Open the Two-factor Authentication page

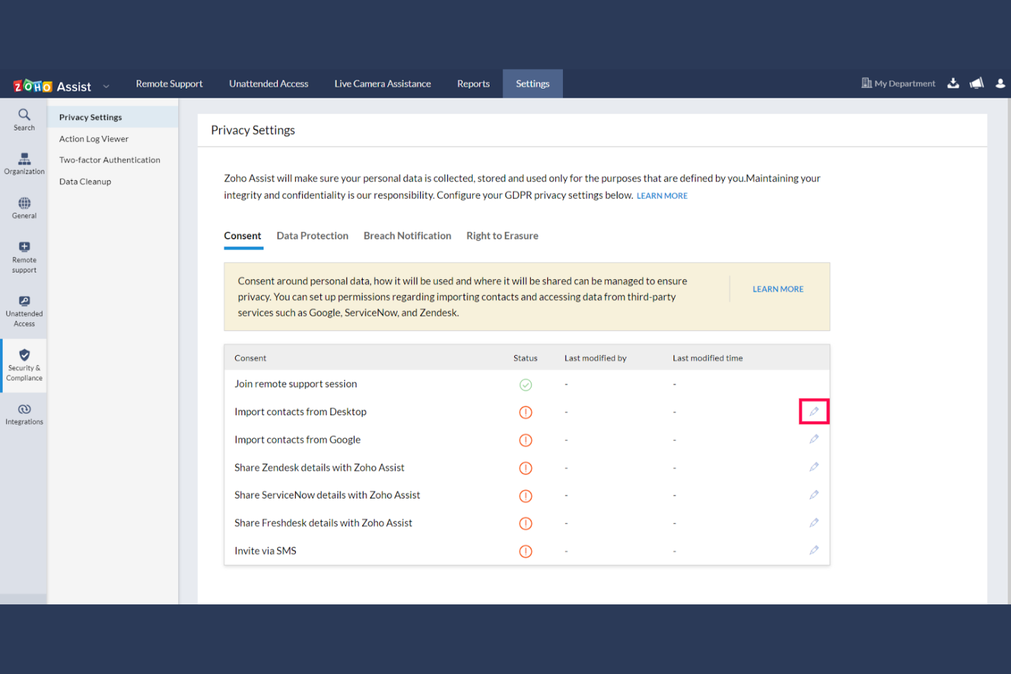click(109, 159)
